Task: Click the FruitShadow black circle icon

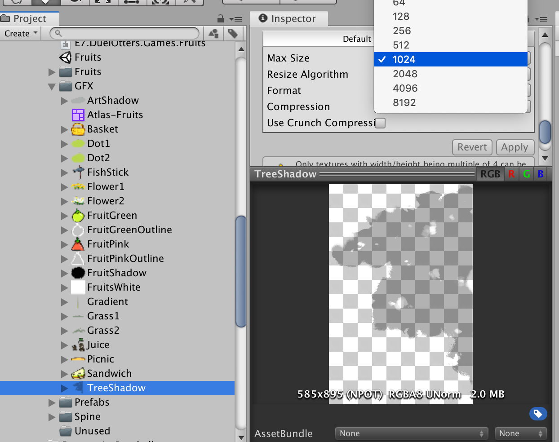Action: [78, 273]
